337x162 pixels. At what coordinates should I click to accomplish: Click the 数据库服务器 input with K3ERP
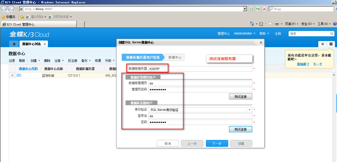(x=200, y=69)
